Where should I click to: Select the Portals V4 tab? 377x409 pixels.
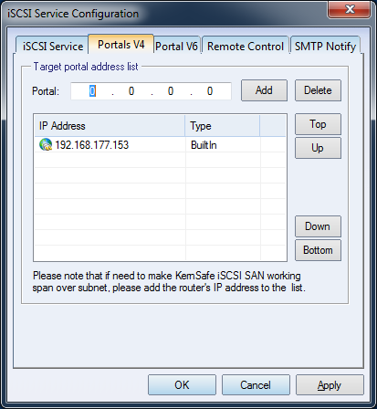(x=120, y=45)
